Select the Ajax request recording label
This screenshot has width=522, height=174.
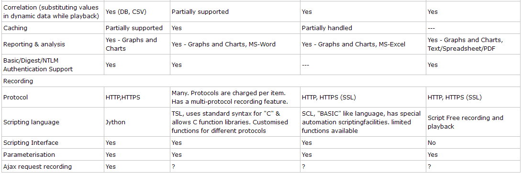tap(37, 166)
